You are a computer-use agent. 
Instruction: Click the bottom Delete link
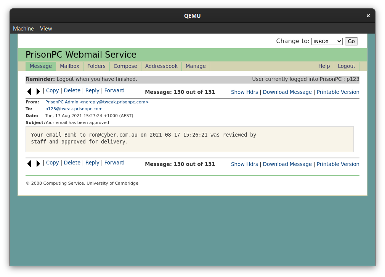coord(72,163)
